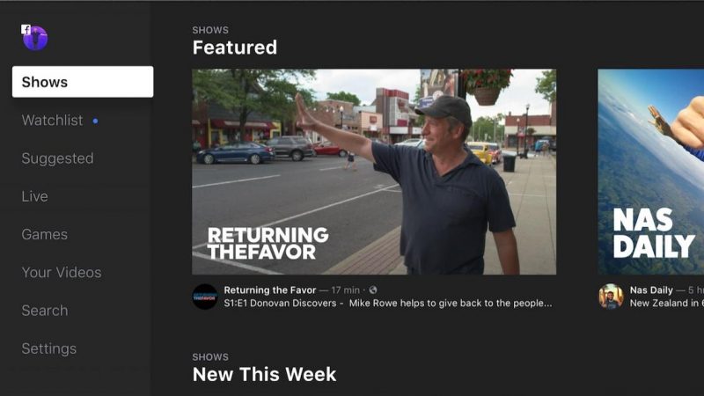
Task: Click the public globe icon beside 17 min
Action: pyautogui.click(x=373, y=290)
